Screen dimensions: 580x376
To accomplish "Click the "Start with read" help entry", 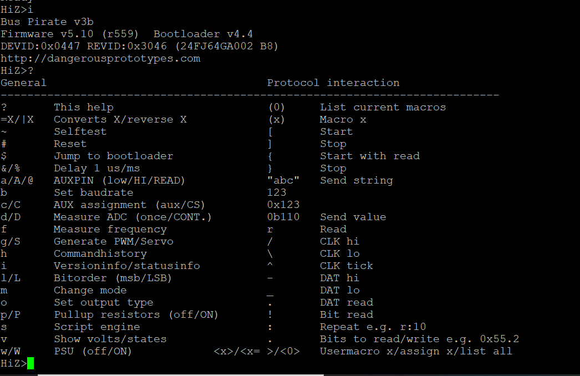I will pos(369,156).
